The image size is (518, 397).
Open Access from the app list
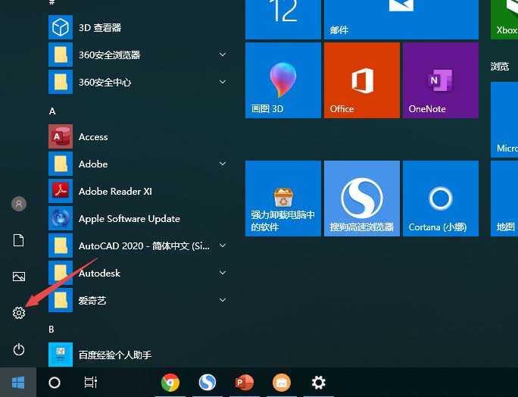pyautogui.click(x=93, y=137)
